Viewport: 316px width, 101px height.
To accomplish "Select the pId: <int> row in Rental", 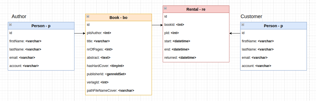I will [x=196, y=33].
